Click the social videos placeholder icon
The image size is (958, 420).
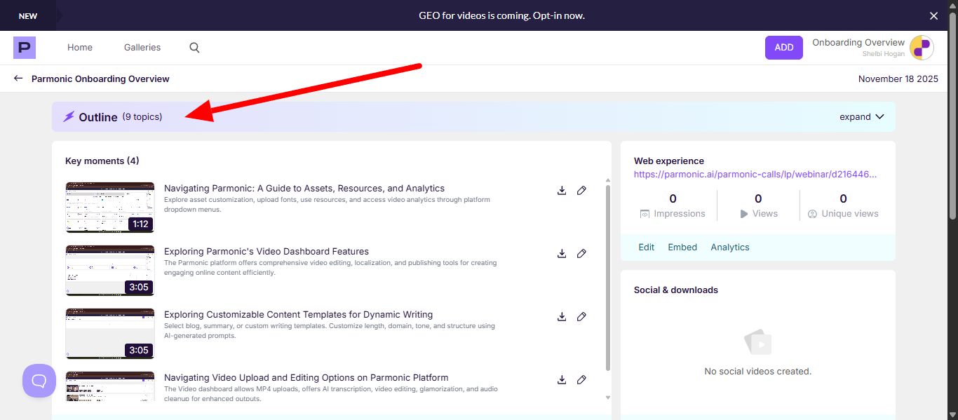[x=758, y=342]
